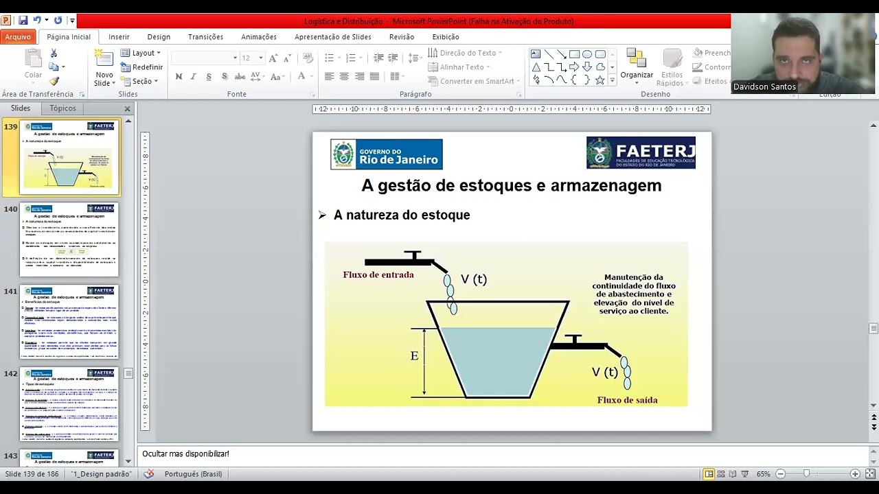
Task: Switch to the Inserir tab
Action: pos(119,37)
